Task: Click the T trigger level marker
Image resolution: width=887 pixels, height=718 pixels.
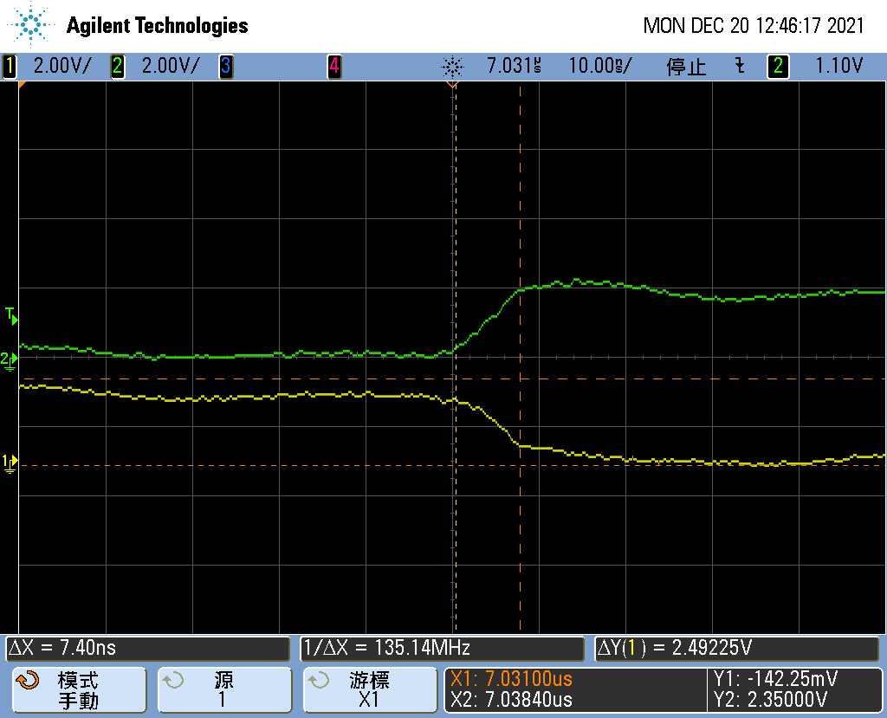Action: pos(10,317)
